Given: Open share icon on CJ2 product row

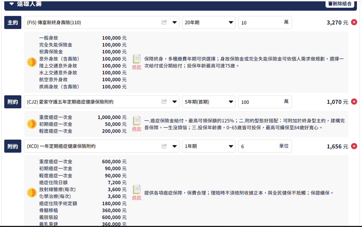Looking at the screenshot, I should pyautogui.click(x=164, y=102).
